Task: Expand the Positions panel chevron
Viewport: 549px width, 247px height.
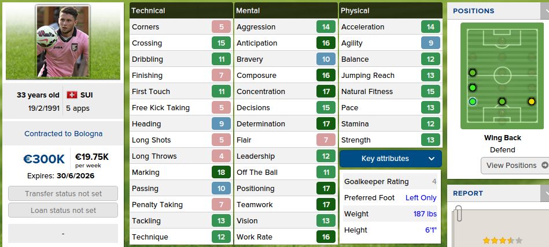Action: (545, 10)
